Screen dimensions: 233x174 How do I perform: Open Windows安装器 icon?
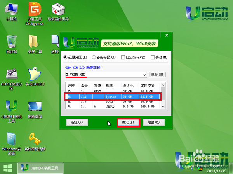point(11,144)
